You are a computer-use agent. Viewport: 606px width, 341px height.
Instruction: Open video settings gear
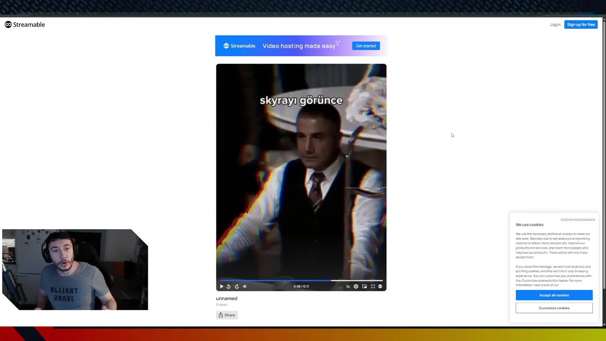pos(356,287)
